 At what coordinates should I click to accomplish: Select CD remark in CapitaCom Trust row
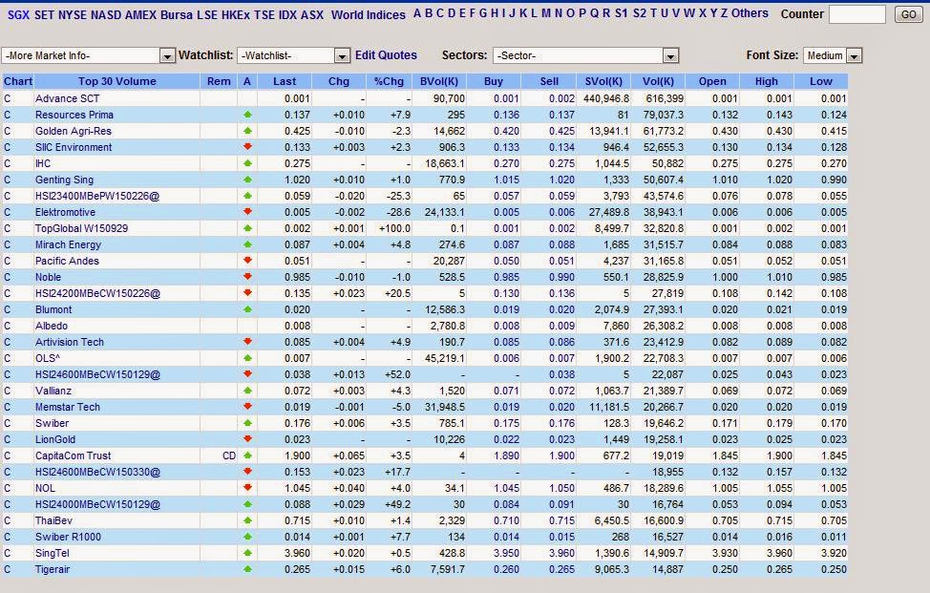coord(229,456)
